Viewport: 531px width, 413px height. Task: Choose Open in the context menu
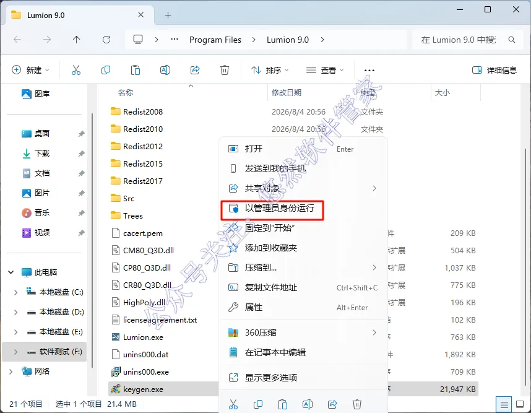coord(303,149)
